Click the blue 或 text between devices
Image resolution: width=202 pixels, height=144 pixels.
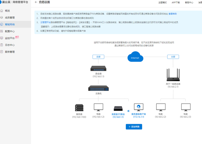128,111
